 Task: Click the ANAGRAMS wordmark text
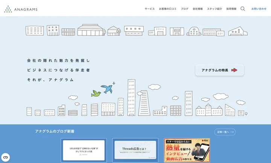click(26, 9)
